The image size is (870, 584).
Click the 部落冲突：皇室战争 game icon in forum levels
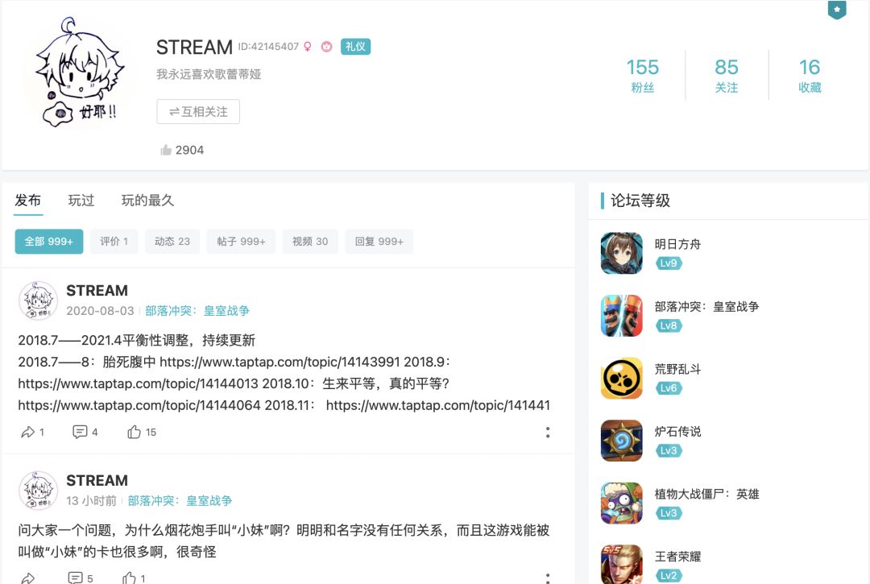621,316
